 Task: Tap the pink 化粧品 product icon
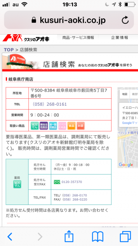coord(62,126)
